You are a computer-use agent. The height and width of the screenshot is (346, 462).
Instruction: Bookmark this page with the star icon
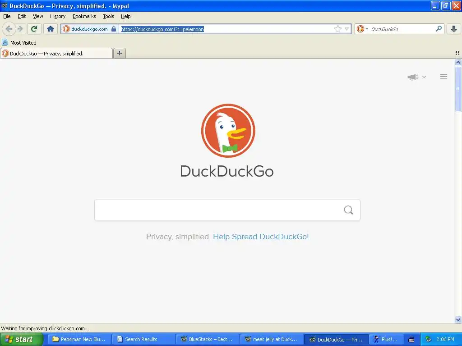coord(337,29)
